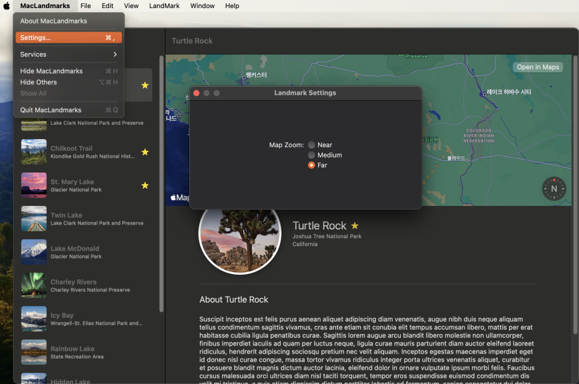The width and height of the screenshot is (579, 384).
Task: Open the Window menu
Action: tap(202, 6)
